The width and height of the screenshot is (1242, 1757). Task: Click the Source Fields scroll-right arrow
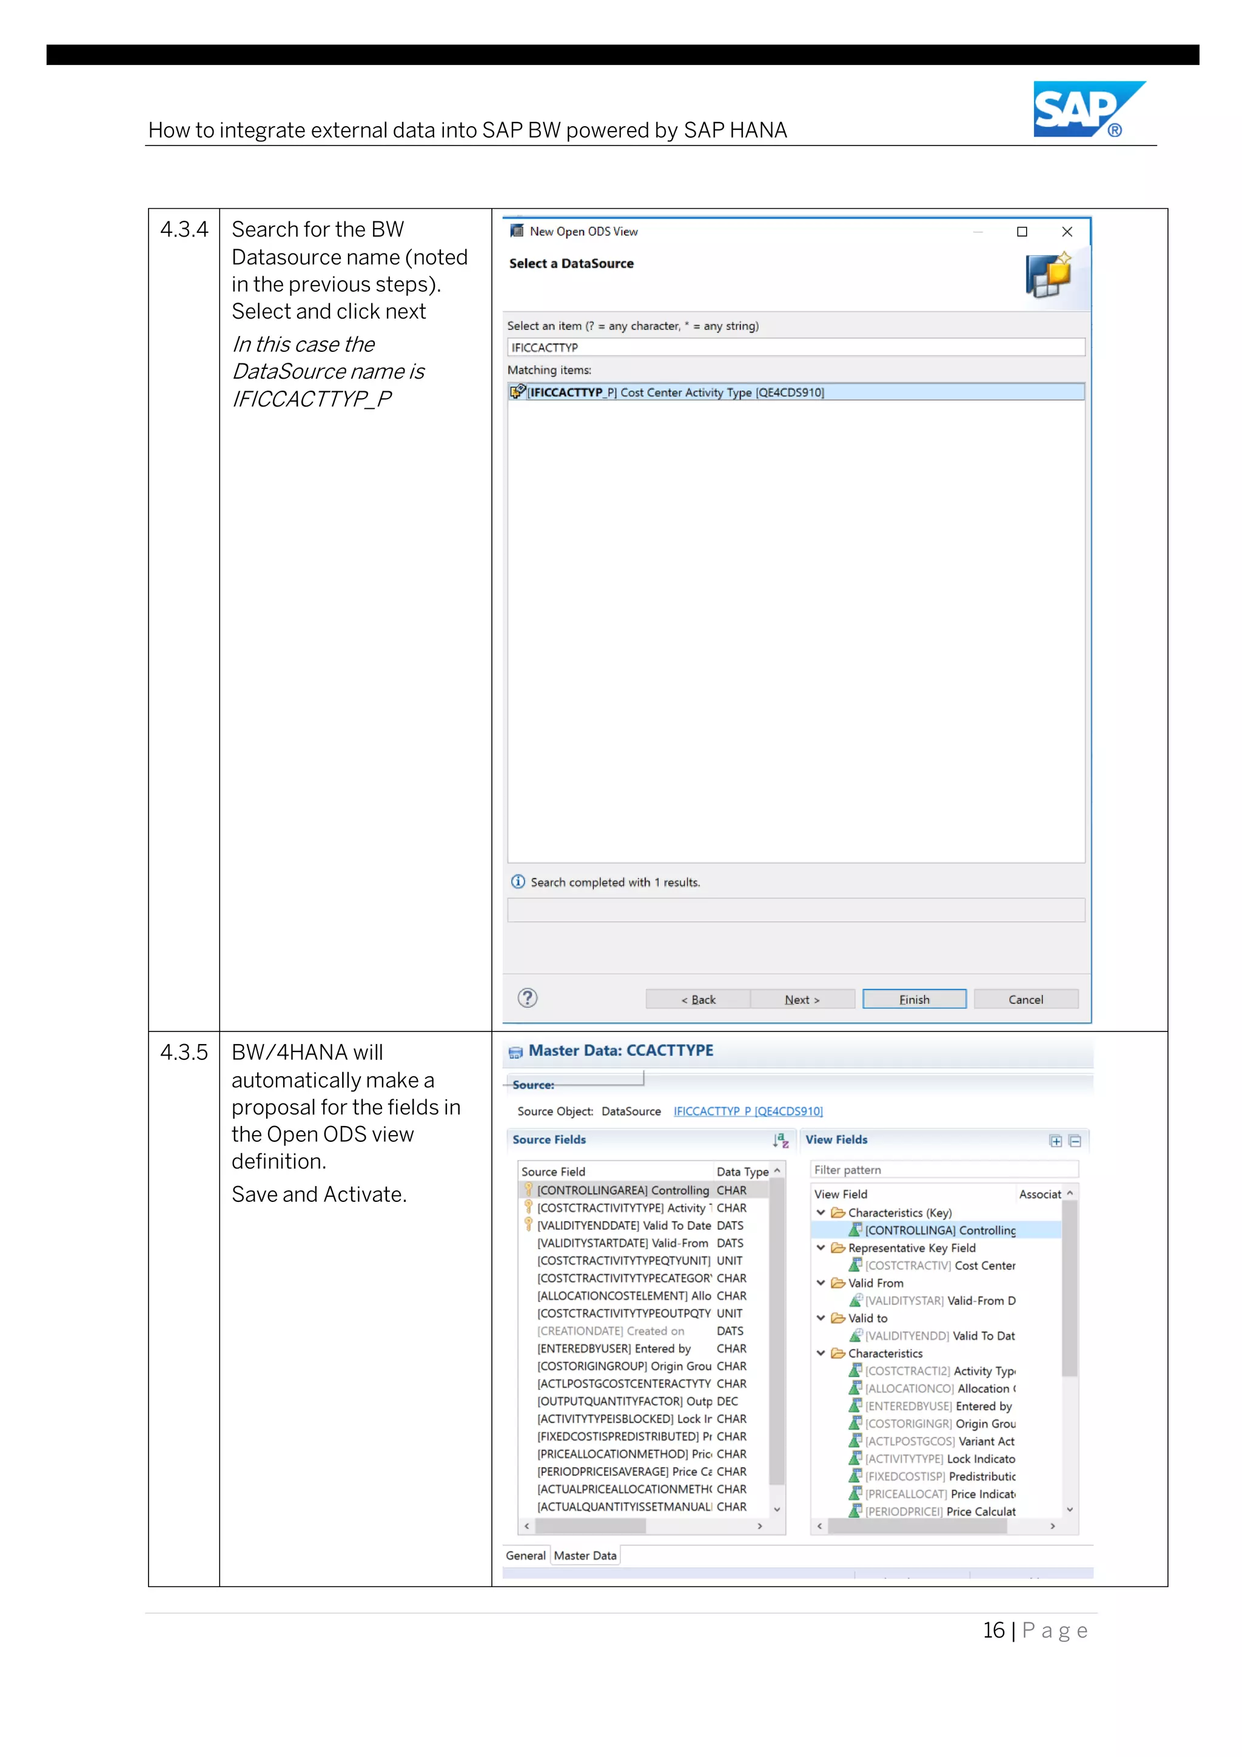pos(759,1526)
